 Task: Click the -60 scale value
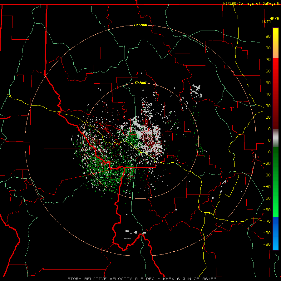pyautogui.click(x=267, y=210)
